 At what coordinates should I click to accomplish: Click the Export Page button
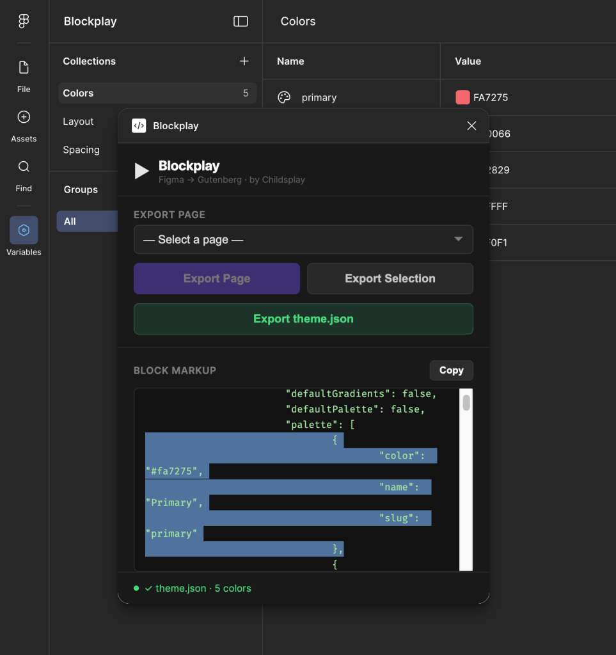point(217,279)
